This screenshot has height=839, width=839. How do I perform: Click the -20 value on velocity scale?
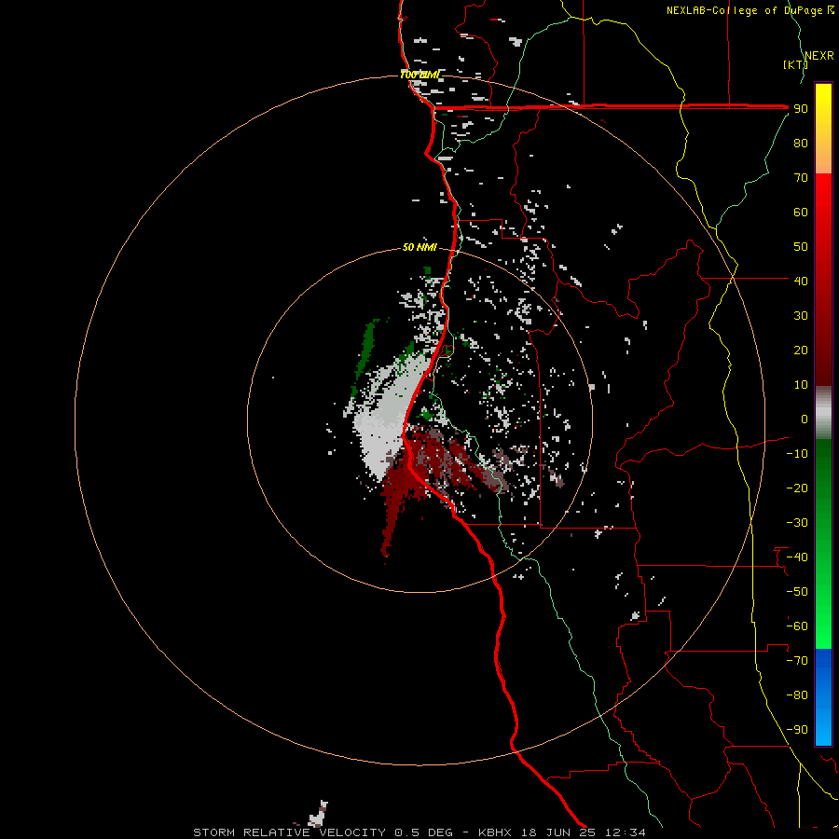pyautogui.click(x=797, y=488)
